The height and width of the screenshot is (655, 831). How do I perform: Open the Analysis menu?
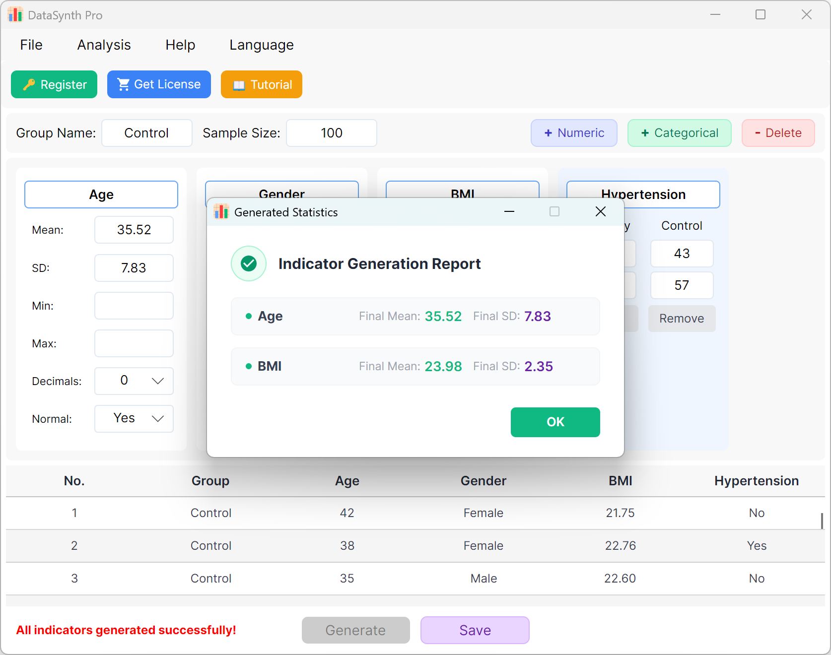click(x=104, y=45)
